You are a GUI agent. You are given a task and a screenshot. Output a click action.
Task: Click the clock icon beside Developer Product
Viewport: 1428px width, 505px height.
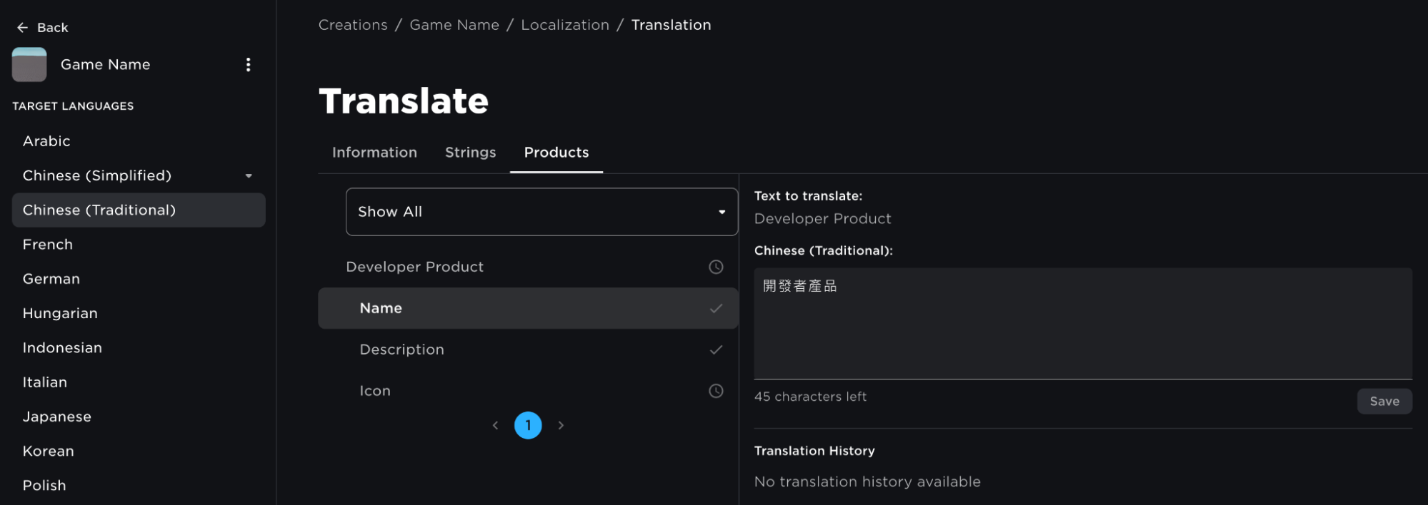pyautogui.click(x=715, y=267)
